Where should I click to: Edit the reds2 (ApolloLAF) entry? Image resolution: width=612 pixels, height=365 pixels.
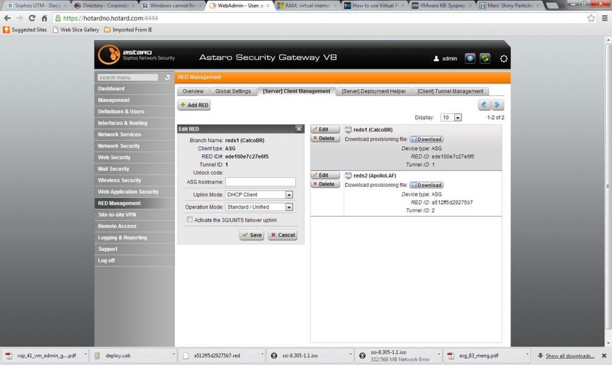326,175
